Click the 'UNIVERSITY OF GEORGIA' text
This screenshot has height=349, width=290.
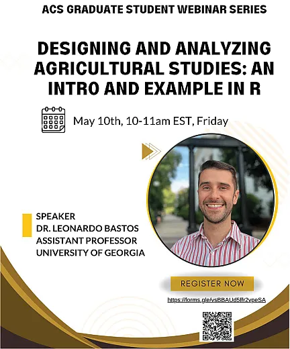[91, 252]
